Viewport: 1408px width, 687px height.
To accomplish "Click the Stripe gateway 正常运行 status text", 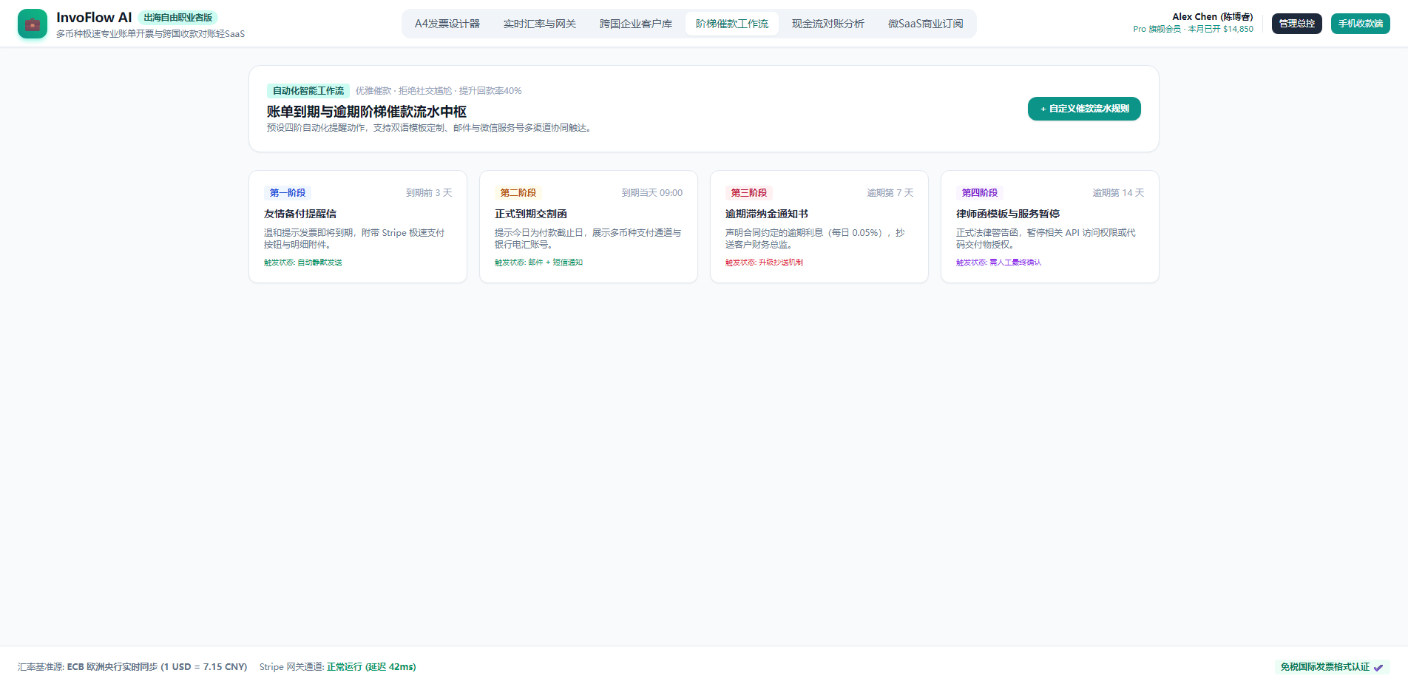I will [371, 667].
